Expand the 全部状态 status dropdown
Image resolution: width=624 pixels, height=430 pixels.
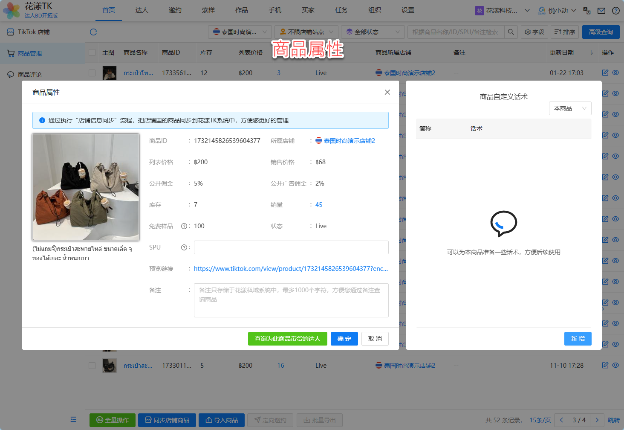point(373,32)
